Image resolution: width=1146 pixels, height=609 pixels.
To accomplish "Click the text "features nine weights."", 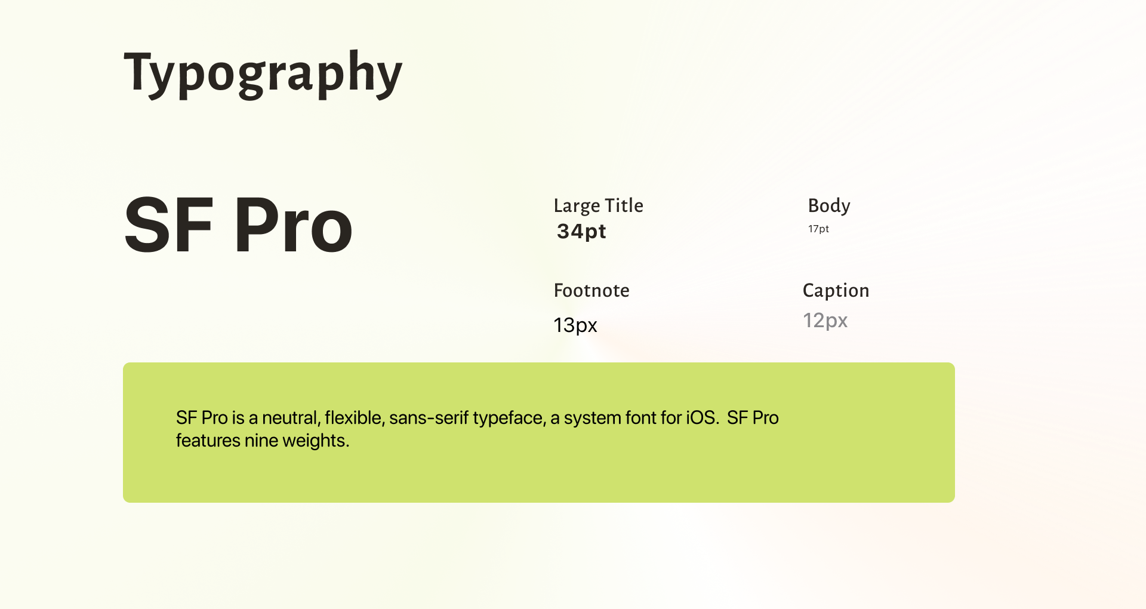I will pos(263,441).
